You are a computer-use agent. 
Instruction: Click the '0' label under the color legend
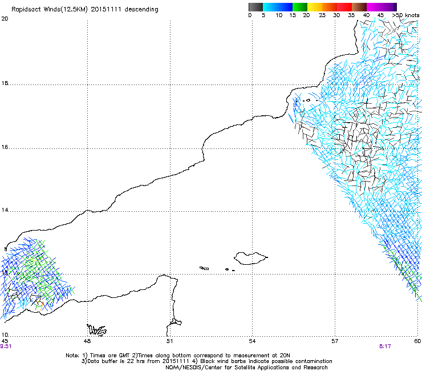250,15
